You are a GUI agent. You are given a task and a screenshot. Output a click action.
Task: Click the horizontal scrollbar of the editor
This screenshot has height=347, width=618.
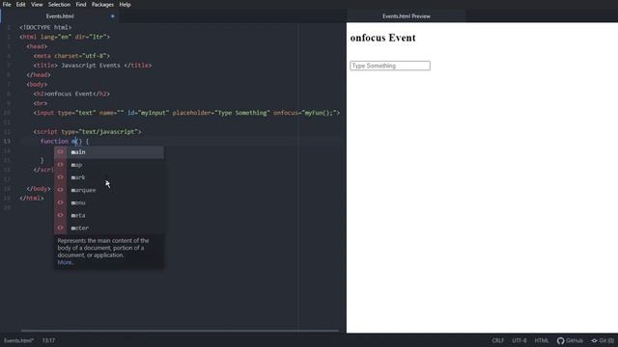pyautogui.click(x=180, y=331)
